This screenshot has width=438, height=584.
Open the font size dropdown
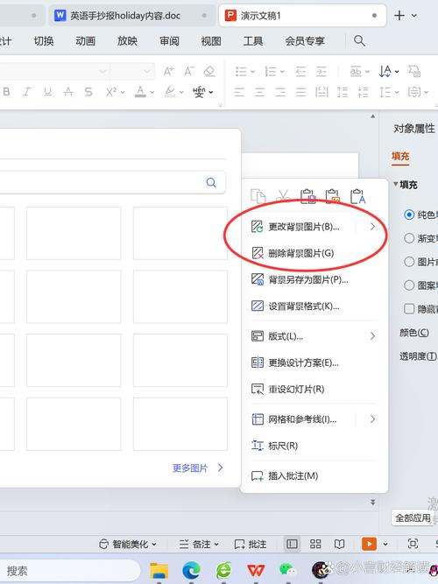coord(147,71)
